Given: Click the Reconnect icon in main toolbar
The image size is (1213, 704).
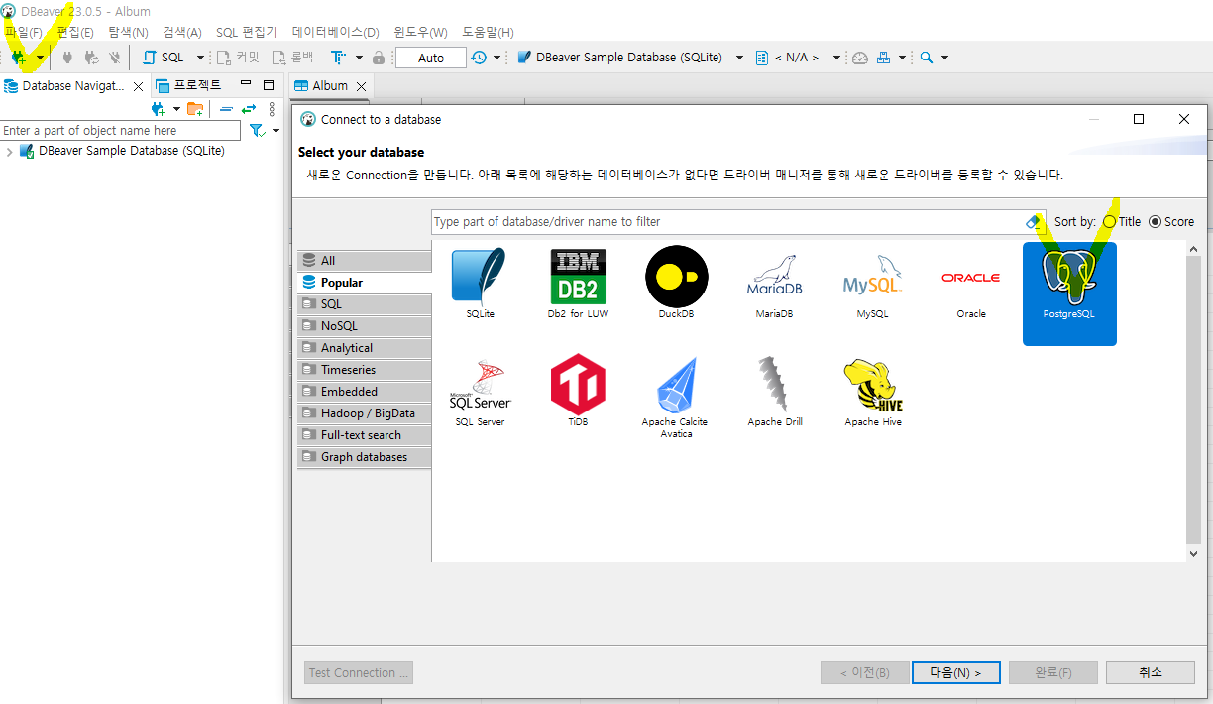Looking at the screenshot, I should coord(91,58).
